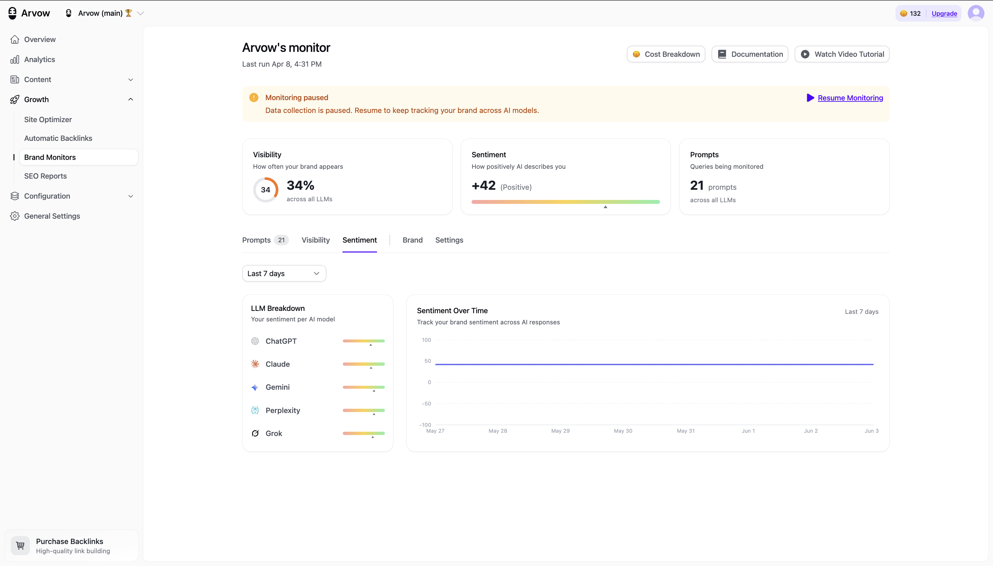Click the Gemini logo icon
Image resolution: width=993 pixels, height=566 pixels.
click(x=255, y=387)
